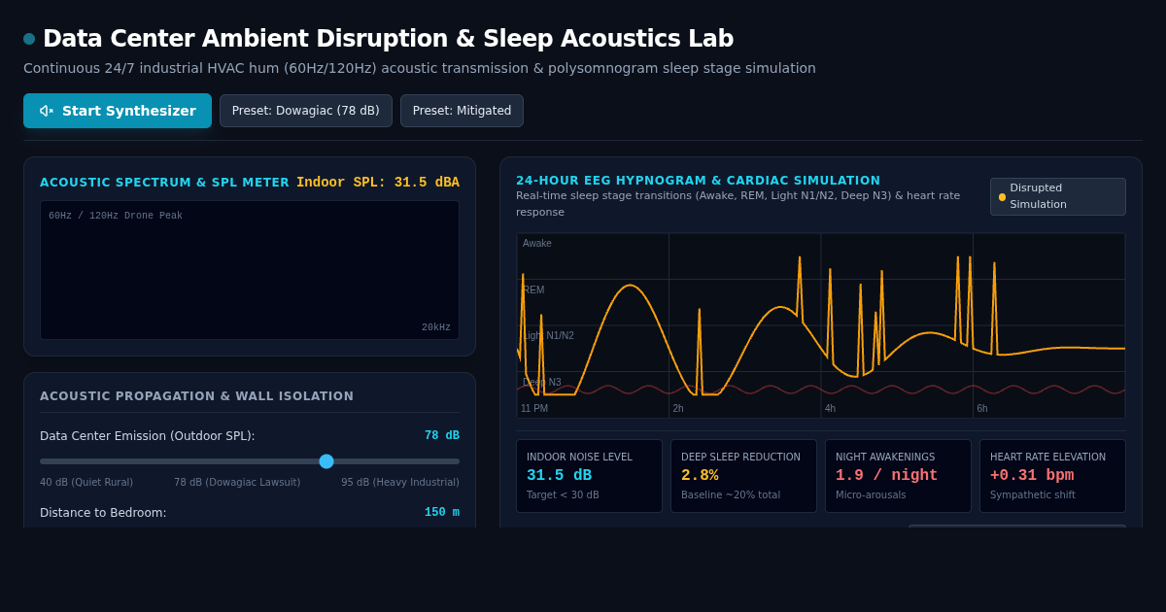Screen dimensions: 1166x612
Task: Click 'Acoustic Spectrum & SPL Meter' heading
Action: [x=164, y=183]
